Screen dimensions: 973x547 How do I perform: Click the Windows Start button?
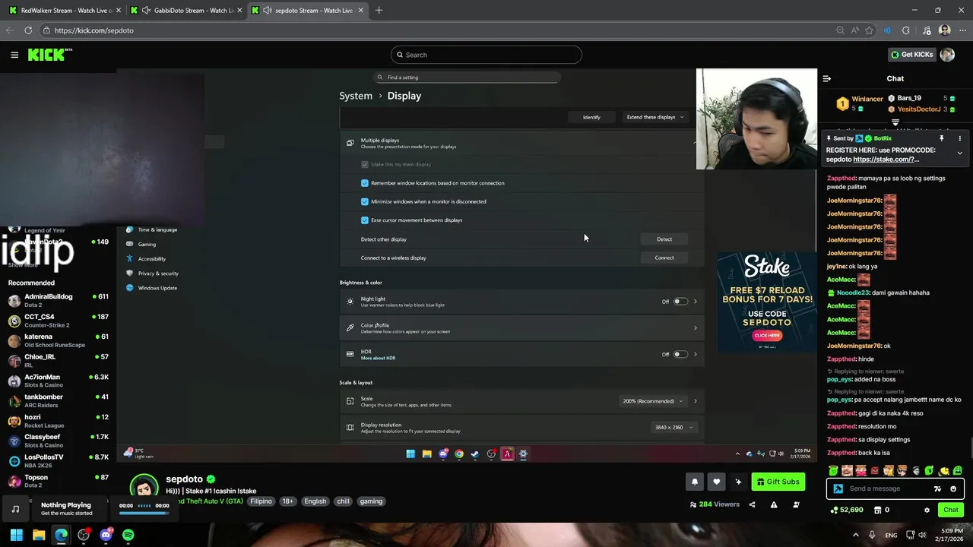(x=16, y=535)
